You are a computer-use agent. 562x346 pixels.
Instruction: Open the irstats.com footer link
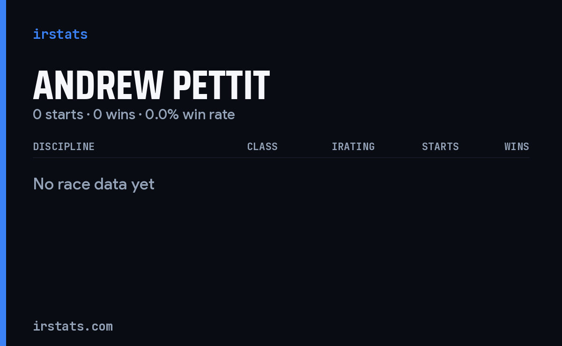(73, 326)
